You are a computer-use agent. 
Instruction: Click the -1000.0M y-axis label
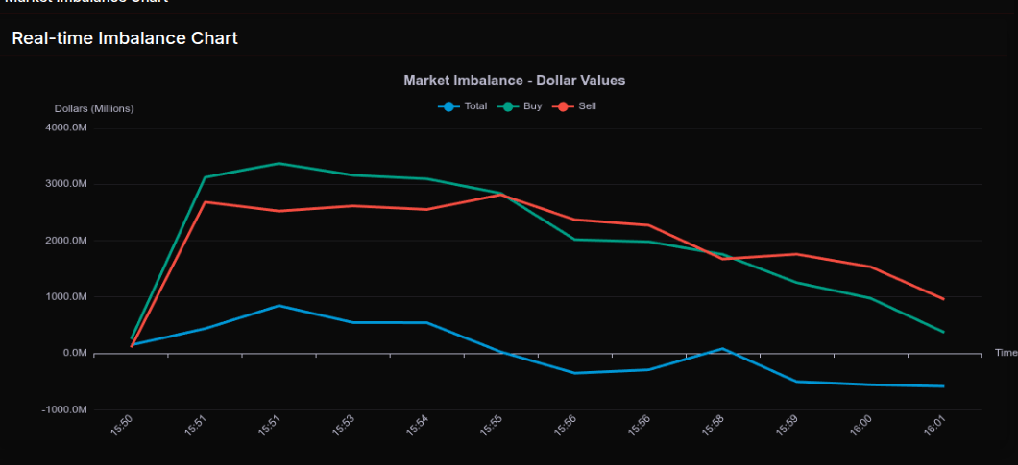pyautogui.click(x=65, y=409)
